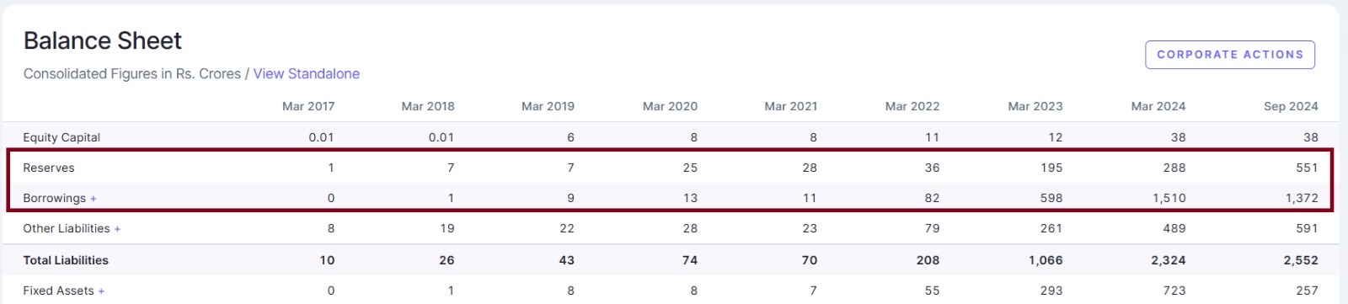This screenshot has height=304, width=1348.
Task: Select the Sep 2024 column header
Action: (1291, 106)
